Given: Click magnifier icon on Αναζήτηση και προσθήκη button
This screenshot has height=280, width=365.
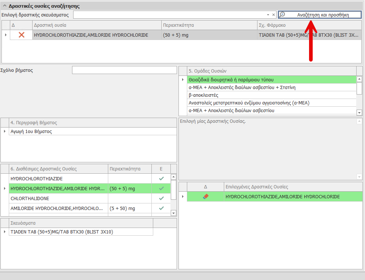Looking at the screenshot, I should [282, 15].
